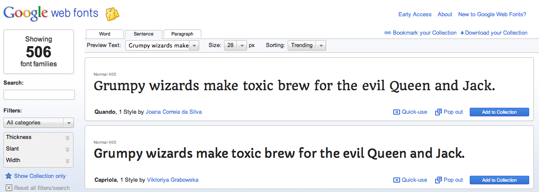Click Reset all filters/search text
Viewport: 539px width, 192px height.
(x=42, y=188)
